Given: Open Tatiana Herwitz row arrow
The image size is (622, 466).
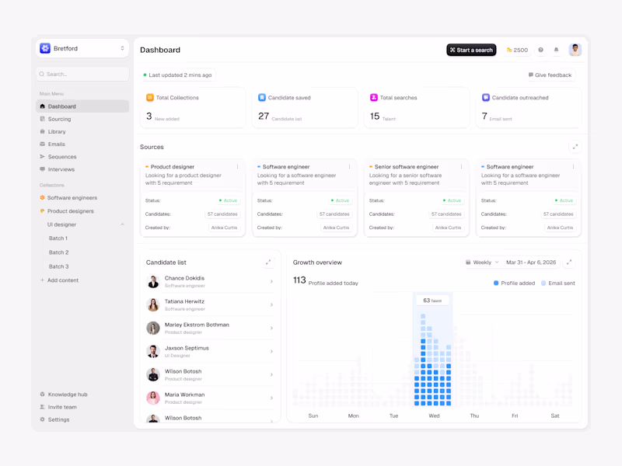Looking at the screenshot, I should (271, 304).
